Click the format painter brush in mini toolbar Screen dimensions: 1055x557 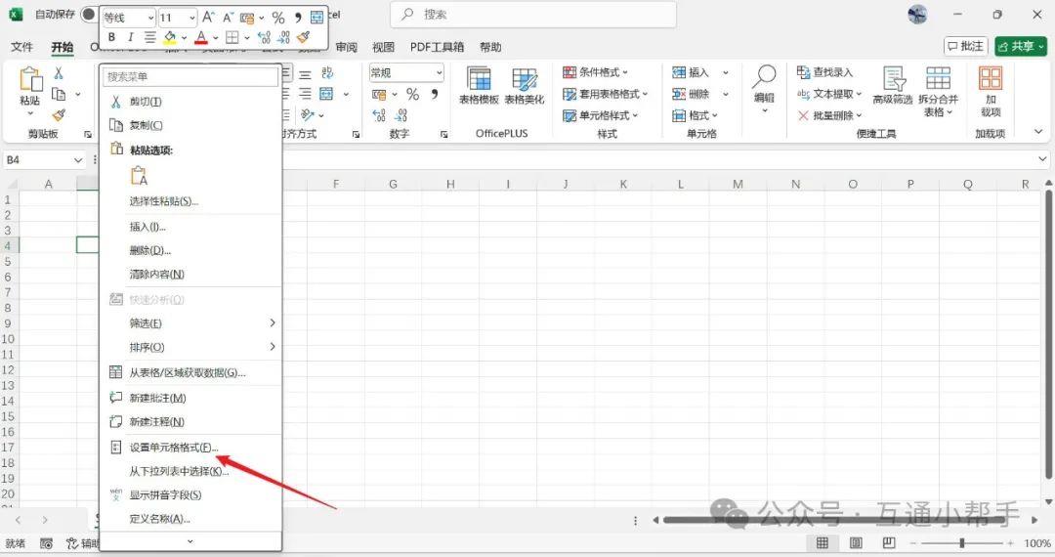[x=304, y=38]
